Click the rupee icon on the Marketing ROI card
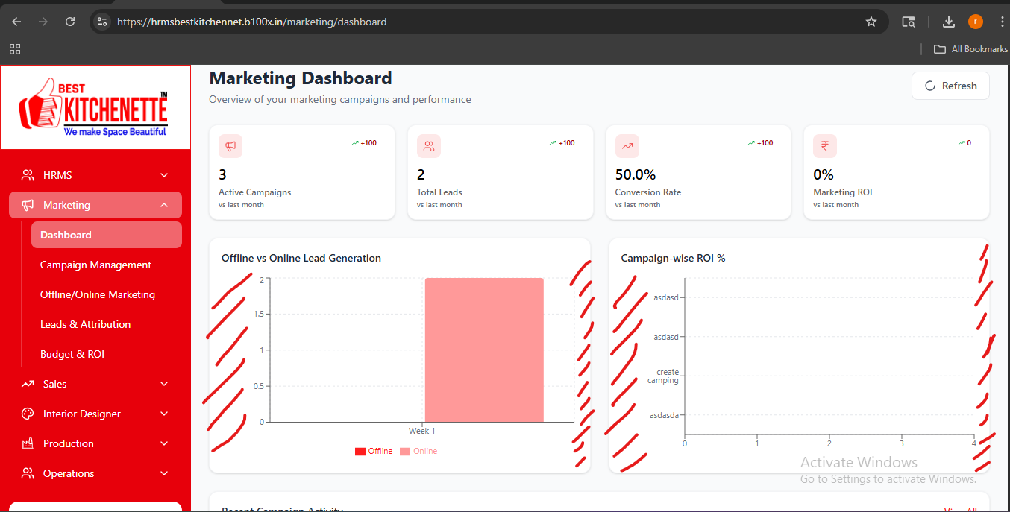The height and width of the screenshot is (512, 1010). click(x=825, y=146)
